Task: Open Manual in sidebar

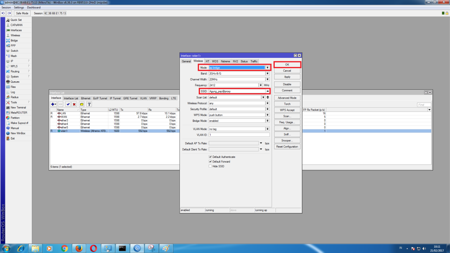Action: 15,128
